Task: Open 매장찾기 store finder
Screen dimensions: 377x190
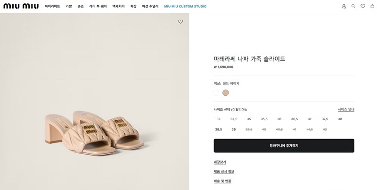Action: coord(220,162)
